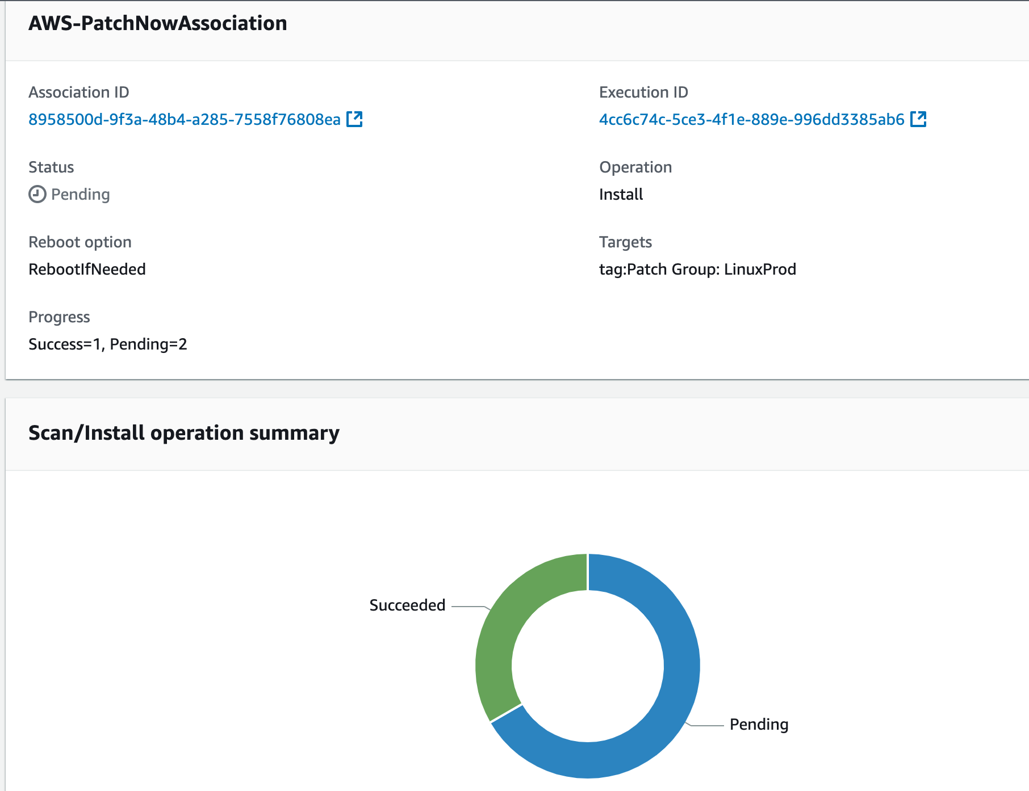Select the tag:Patch Group: LinuxProd target value
This screenshot has width=1029, height=791.
click(698, 269)
